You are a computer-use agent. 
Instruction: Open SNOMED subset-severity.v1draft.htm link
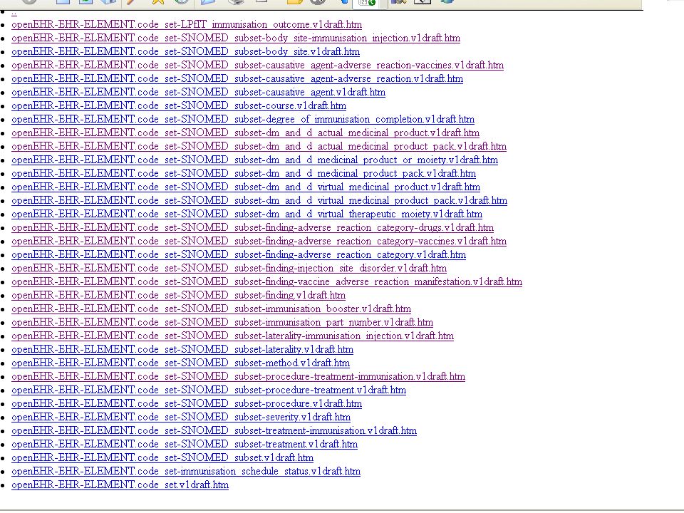point(181,417)
